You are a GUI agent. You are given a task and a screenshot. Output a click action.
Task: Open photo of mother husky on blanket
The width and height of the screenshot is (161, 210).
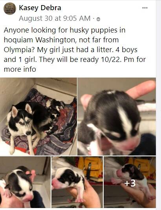coord(38,116)
